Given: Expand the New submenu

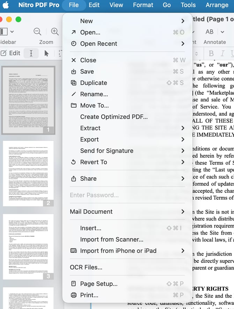Looking at the screenshot, I should [x=127, y=21].
